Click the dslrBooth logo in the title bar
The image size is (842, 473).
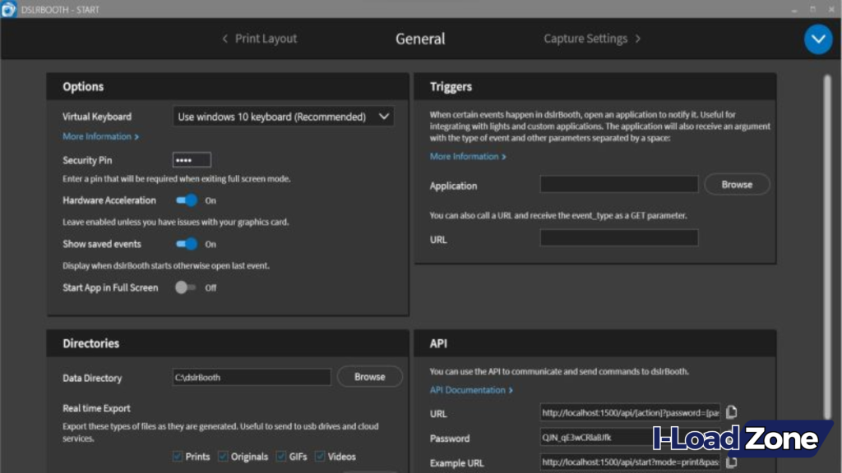(8, 8)
